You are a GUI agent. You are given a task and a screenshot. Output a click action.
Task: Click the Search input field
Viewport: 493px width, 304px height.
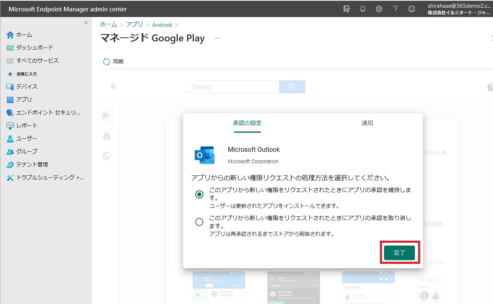(x=232, y=87)
